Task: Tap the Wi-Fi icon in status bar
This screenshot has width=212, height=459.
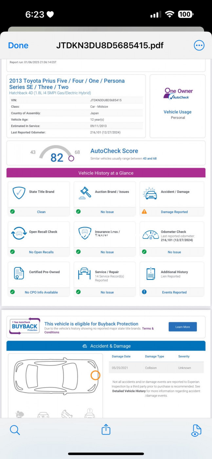Action: pos(169,14)
